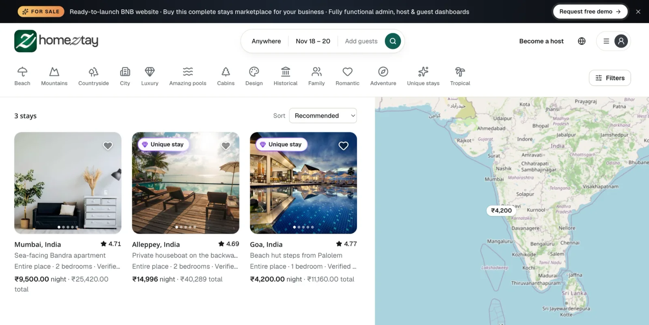This screenshot has height=325, width=649.
Task: Open the Goa, India listing title
Action: (266, 244)
